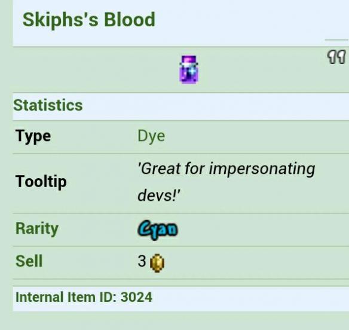Click the 'Great for impersonating devs!' tooltip text
The image size is (349, 330).
click(226, 182)
